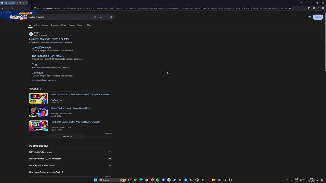Screen dimensions: 326x183
Task: Open options for Ryujinx result
Action: pos(50,35)
